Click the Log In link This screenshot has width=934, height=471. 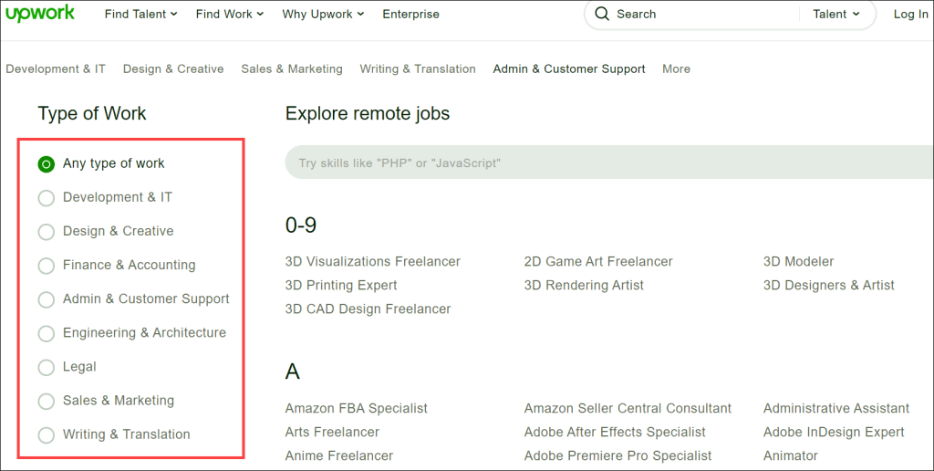click(x=911, y=14)
